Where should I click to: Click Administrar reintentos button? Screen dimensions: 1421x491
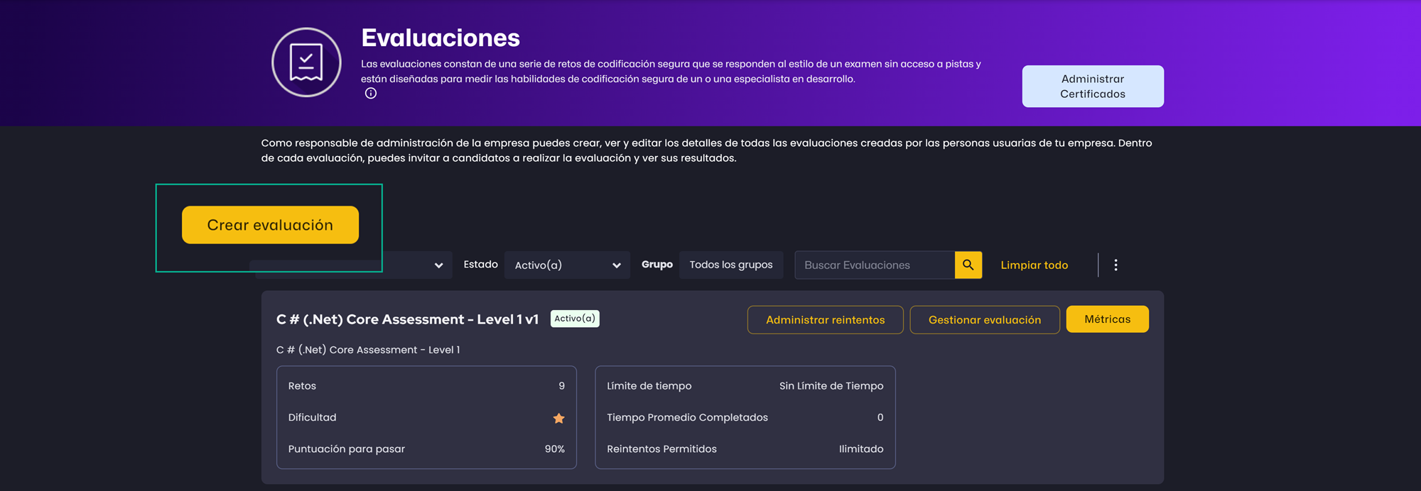pyautogui.click(x=826, y=320)
